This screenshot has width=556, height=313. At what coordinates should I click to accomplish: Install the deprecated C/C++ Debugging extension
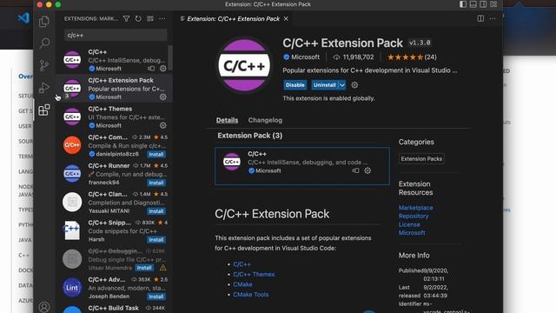point(144,268)
